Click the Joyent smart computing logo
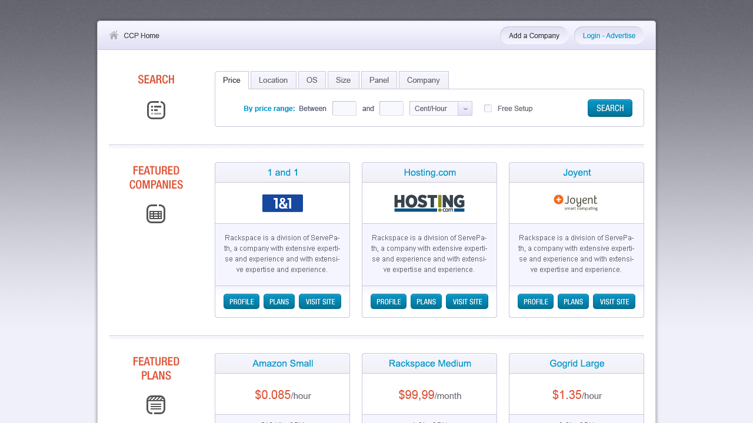753x423 pixels. 576,203
